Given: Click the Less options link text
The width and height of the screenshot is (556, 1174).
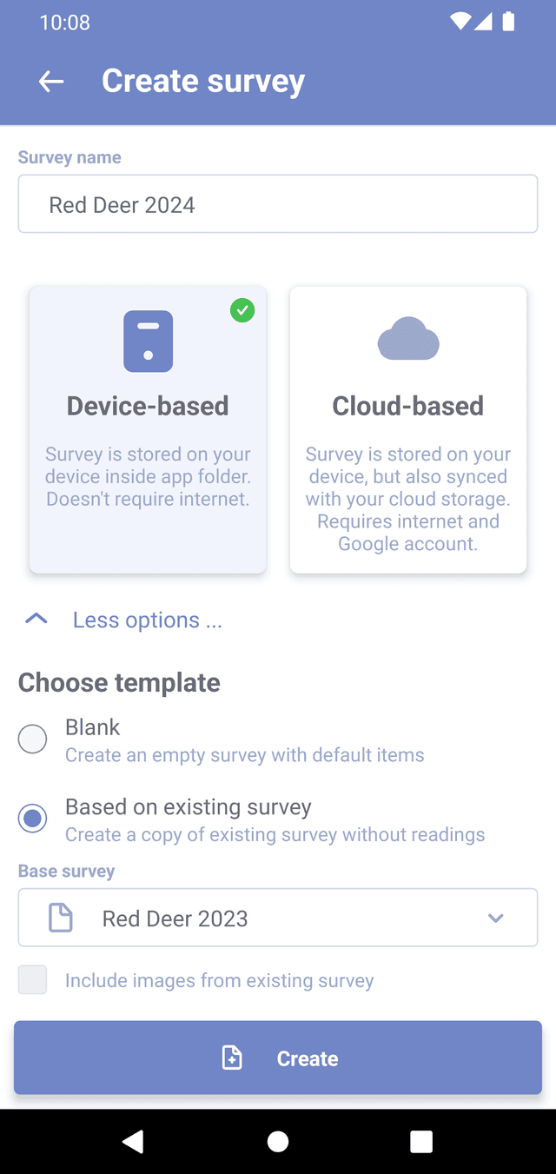Looking at the screenshot, I should coord(148,620).
